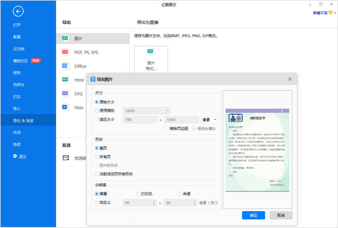
Task: Click the back arrow circle icon
Action: click(18, 11)
